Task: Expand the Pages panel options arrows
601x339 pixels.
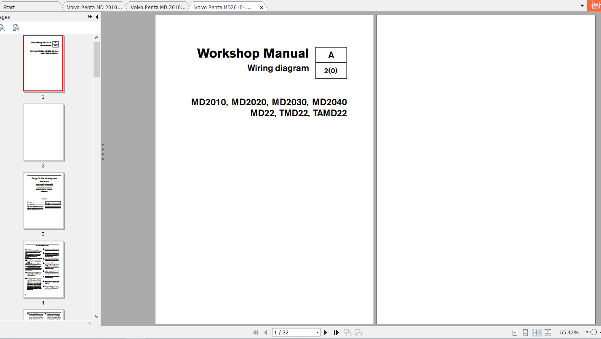Action: pos(90,17)
